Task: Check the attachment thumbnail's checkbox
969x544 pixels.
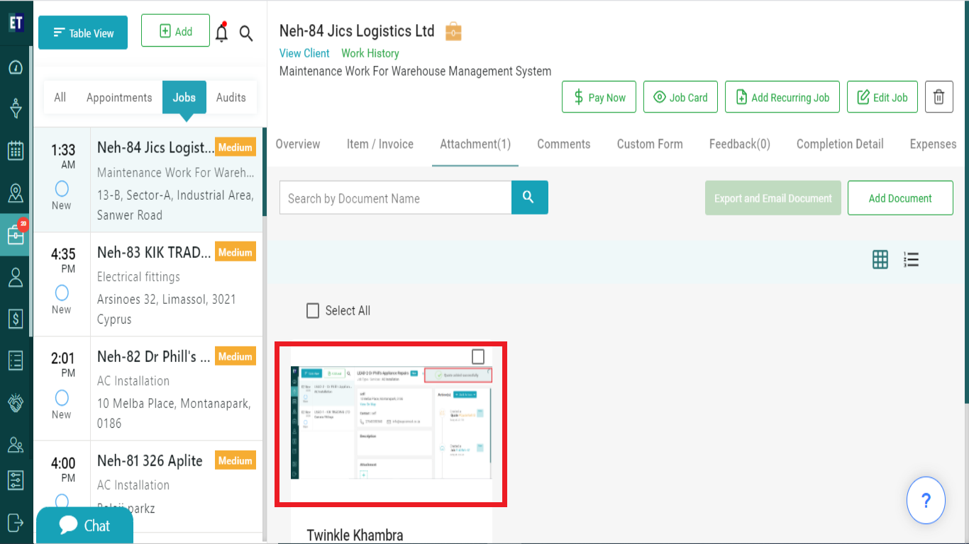Action: [478, 356]
